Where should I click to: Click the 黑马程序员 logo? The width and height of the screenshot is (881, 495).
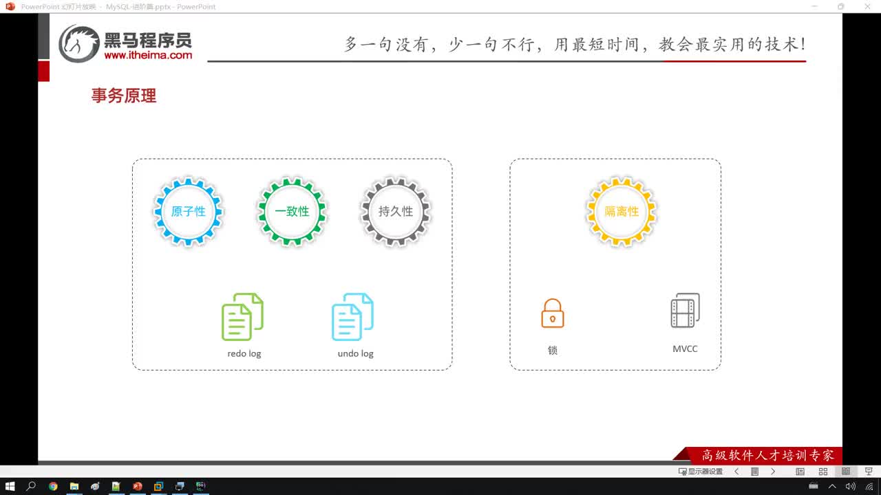pyautogui.click(x=125, y=43)
